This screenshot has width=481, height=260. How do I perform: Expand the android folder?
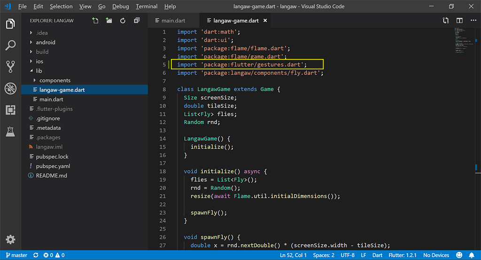(x=46, y=42)
